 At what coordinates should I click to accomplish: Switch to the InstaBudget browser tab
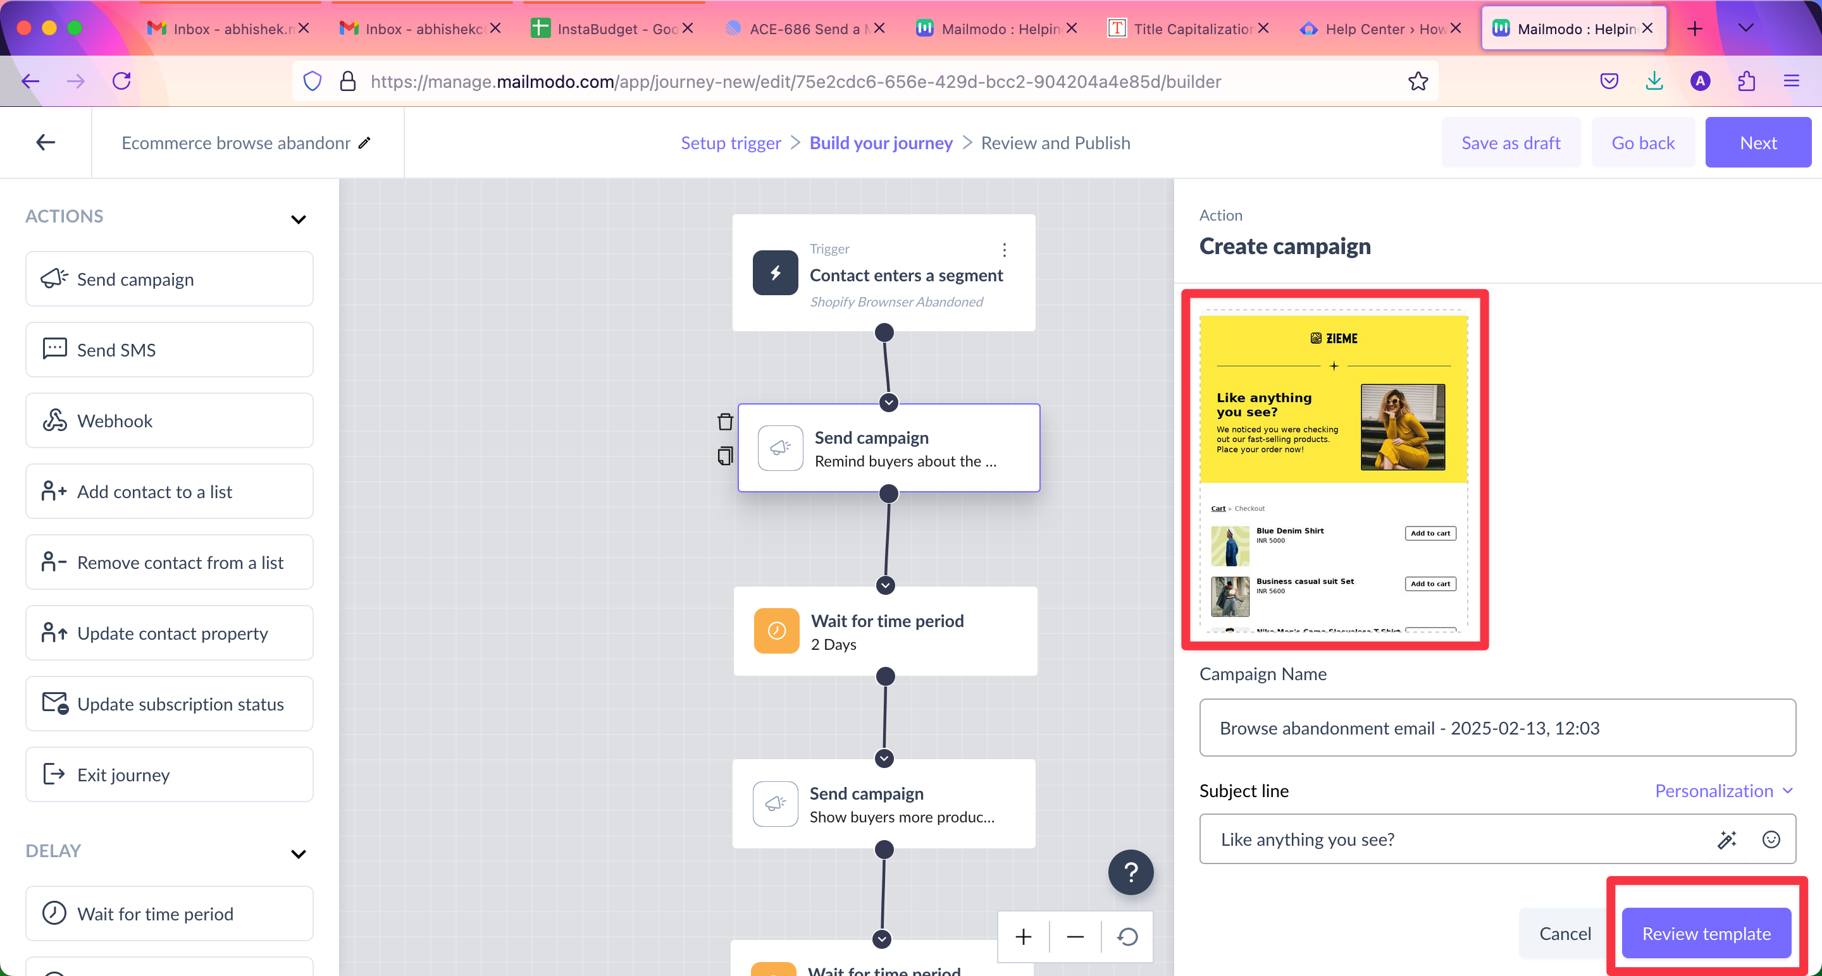coord(612,28)
